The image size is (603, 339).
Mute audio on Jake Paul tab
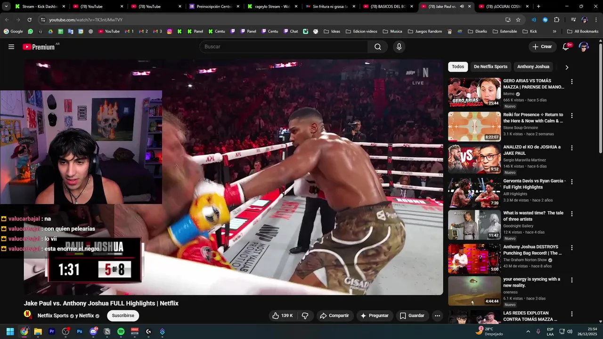[x=462, y=7]
